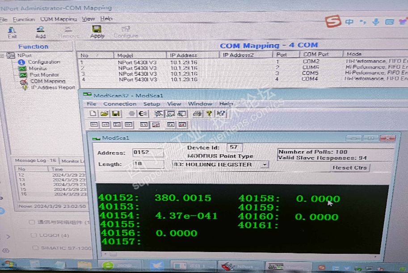Viewport: 408px width, 273px height.
Task: Click register value 380.0015 at 40152
Action: 183,198
